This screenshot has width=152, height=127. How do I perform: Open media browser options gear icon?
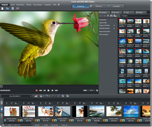[115, 16]
